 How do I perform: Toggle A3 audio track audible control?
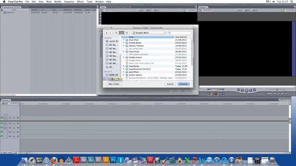click(x=2, y=132)
